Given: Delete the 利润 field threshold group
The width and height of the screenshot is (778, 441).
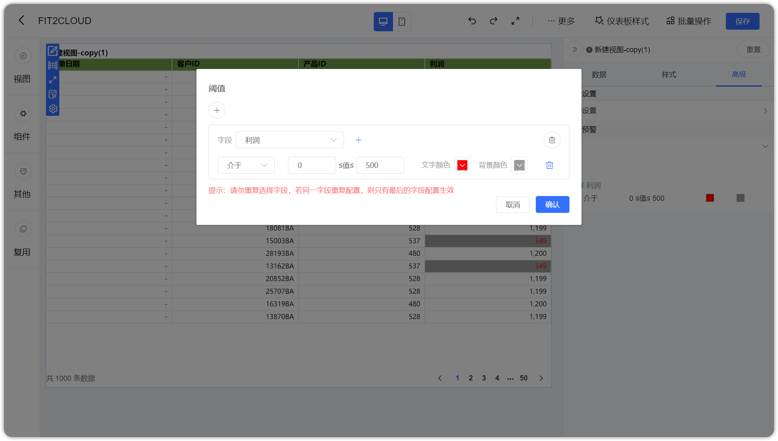Looking at the screenshot, I should (552, 140).
